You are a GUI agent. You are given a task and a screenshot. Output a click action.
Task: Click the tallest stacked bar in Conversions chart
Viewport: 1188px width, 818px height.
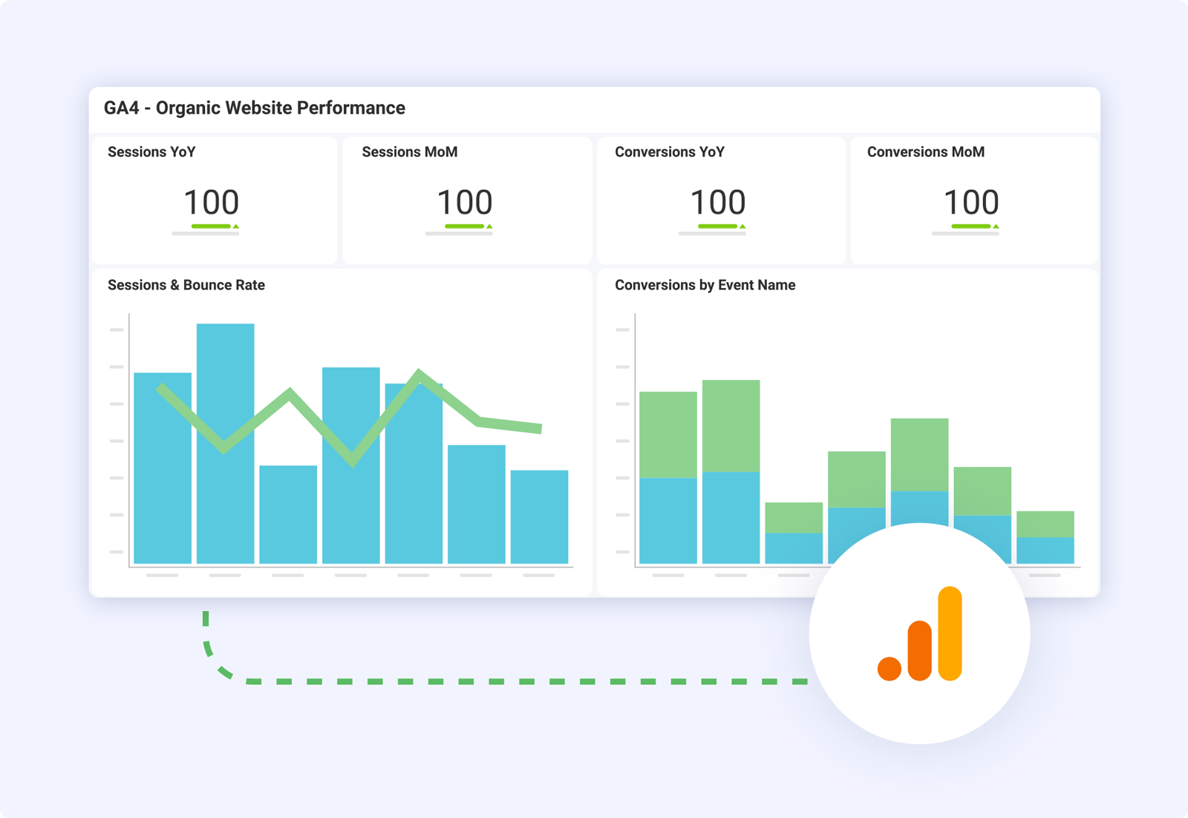pyautogui.click(x=731, y=472)
